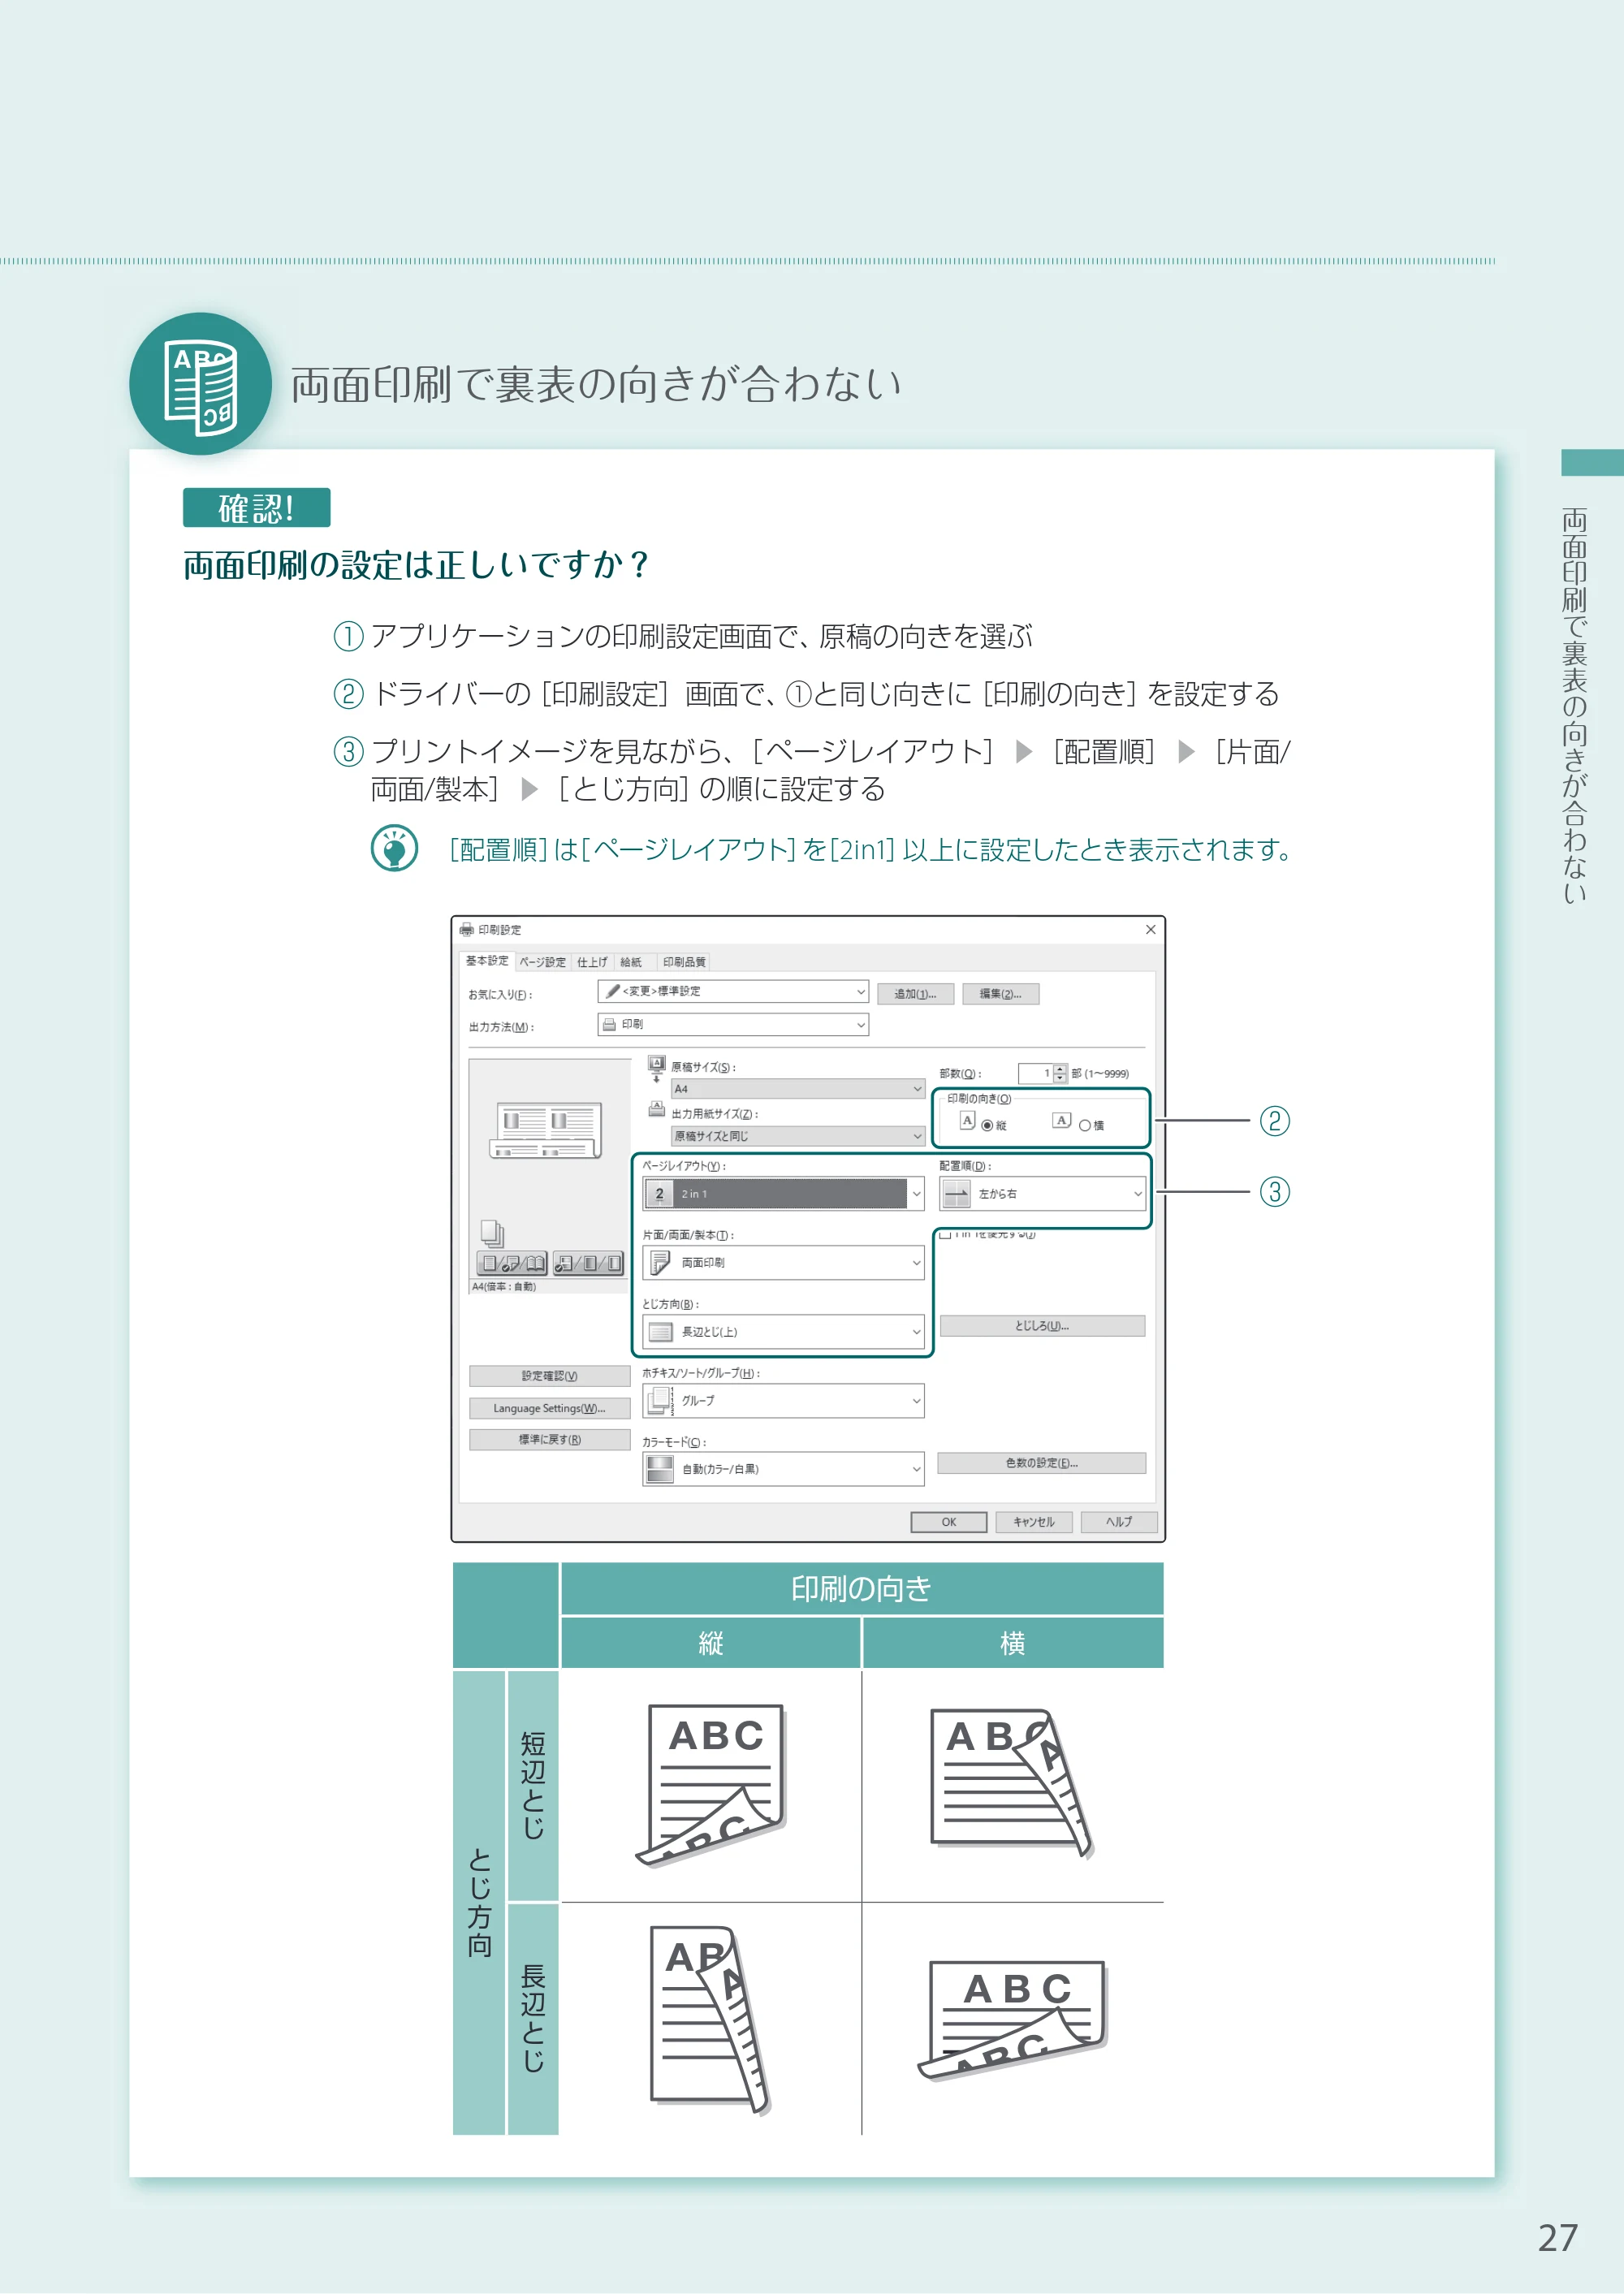The height and width of the screenshot is (2294, 1624).
Task: Open the とじ方向 長辺とじ(上) dropdown
Action: [783, 1332]
